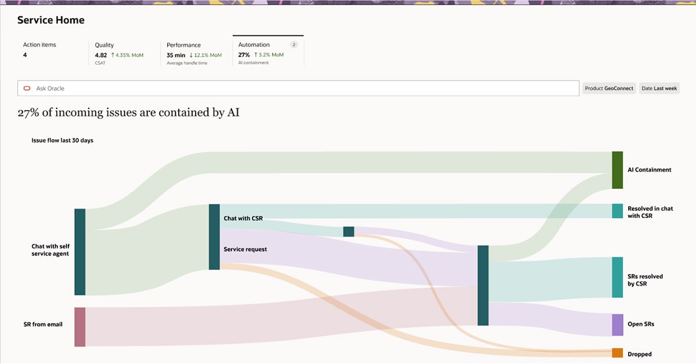Select the SR from email node bar

[x=80, y=327]
